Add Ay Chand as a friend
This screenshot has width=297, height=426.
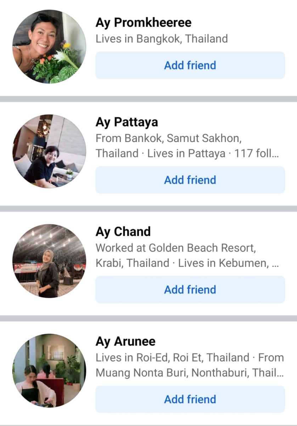pyautogui.click(x=190, y=290)
